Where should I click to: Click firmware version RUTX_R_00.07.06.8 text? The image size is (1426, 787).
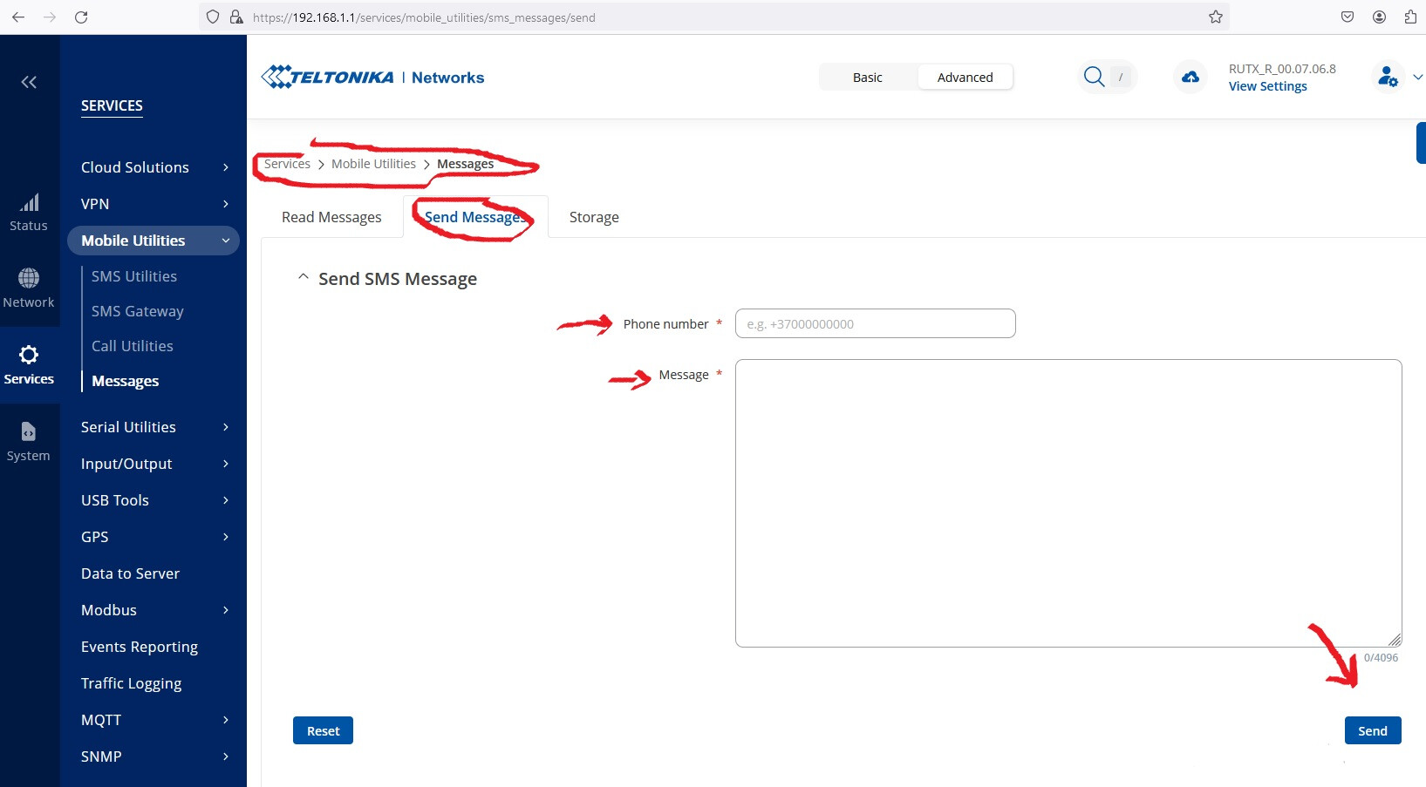tap(1282, 69)
